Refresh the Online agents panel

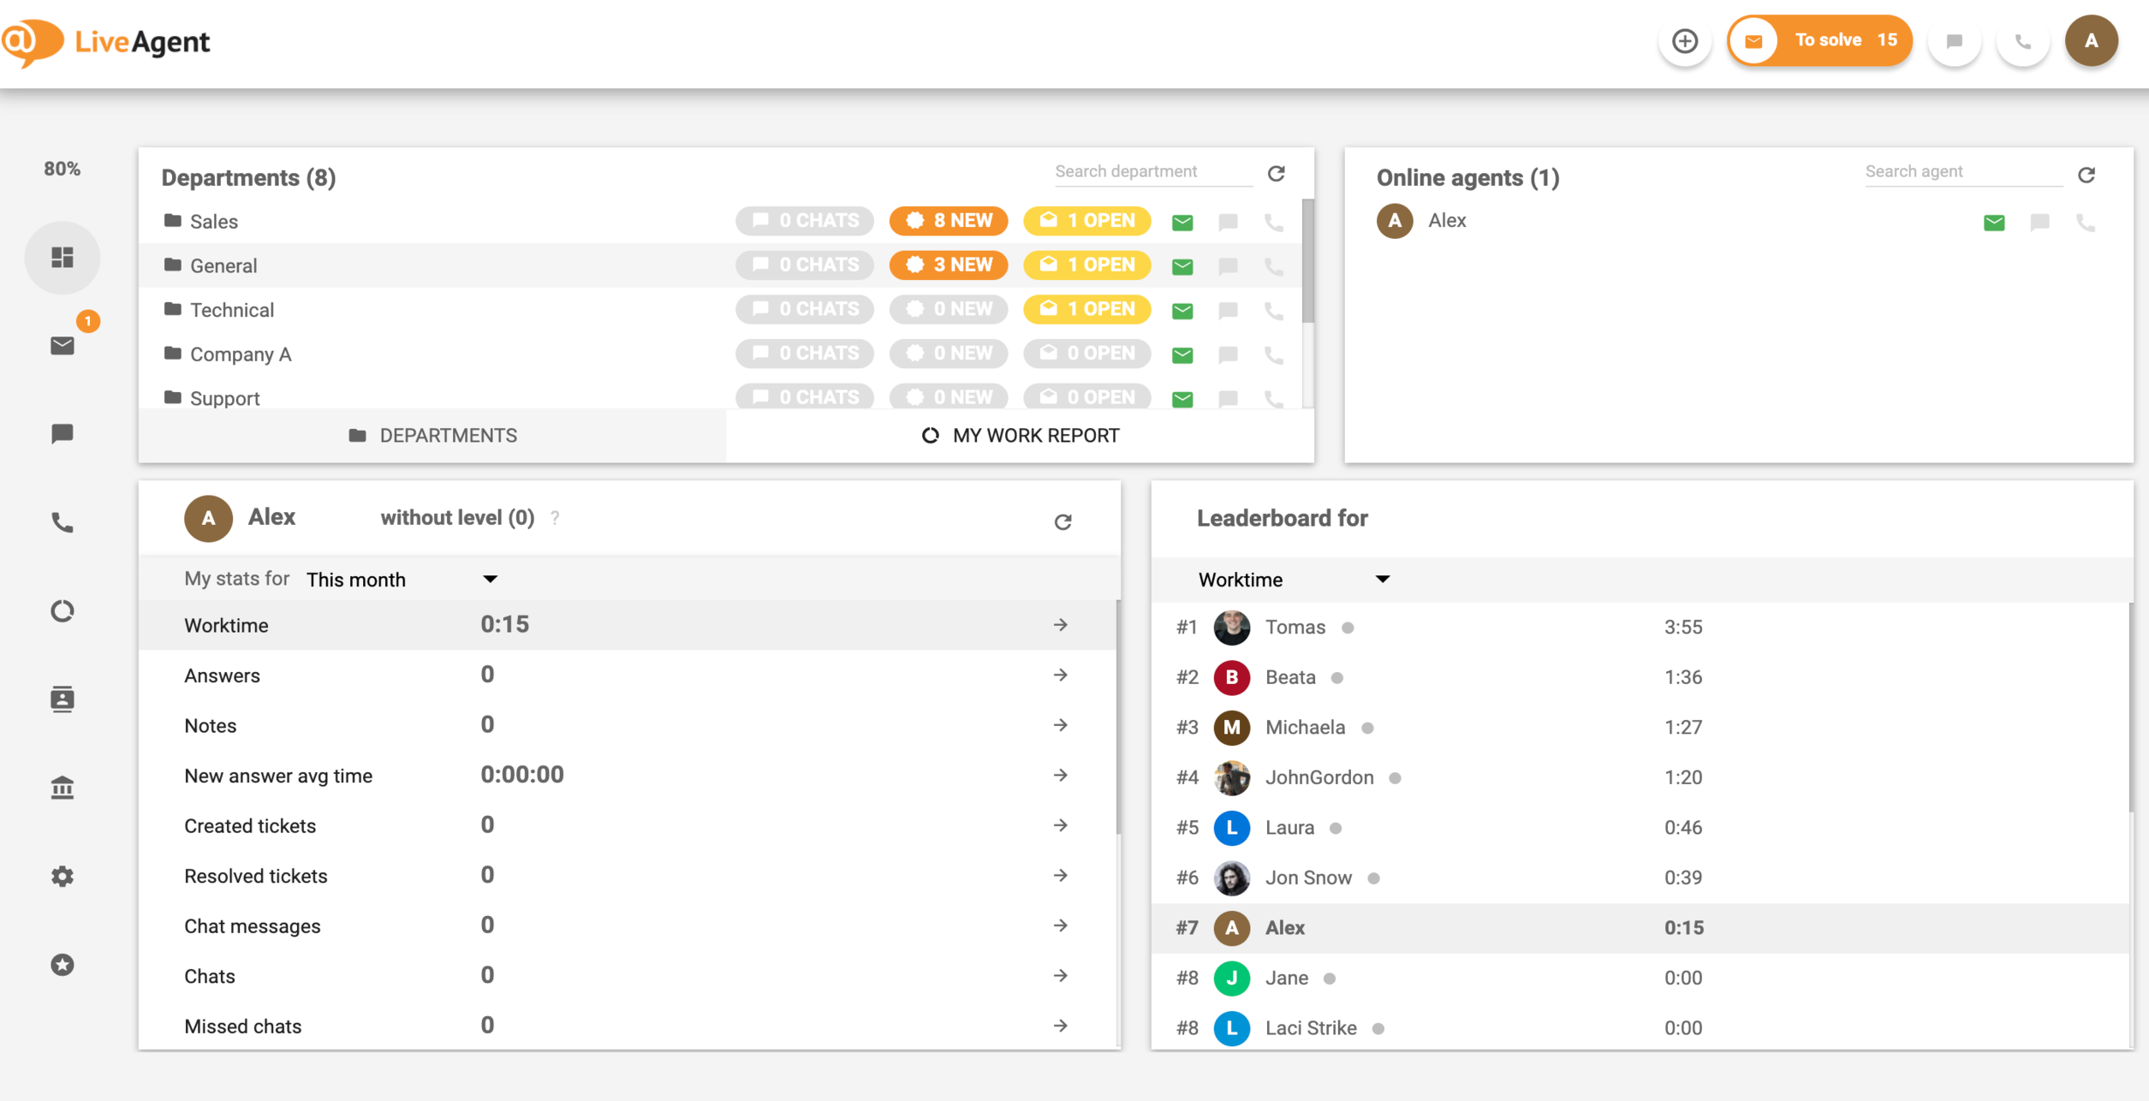pyautogui.click(x=2087, y=174)
